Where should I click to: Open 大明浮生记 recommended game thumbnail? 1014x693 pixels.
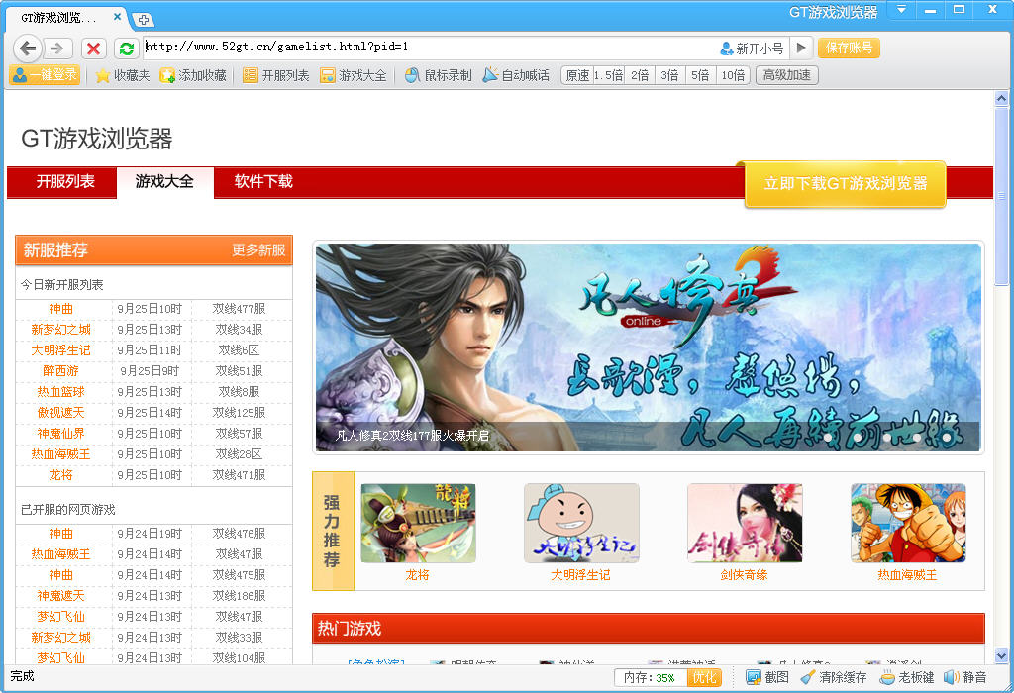coord(581,523)
